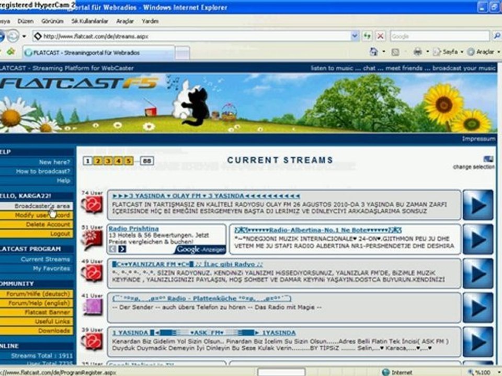The image size is (502, 376).
Task: Open Downloads sidebar link
Action: [37, 331]
